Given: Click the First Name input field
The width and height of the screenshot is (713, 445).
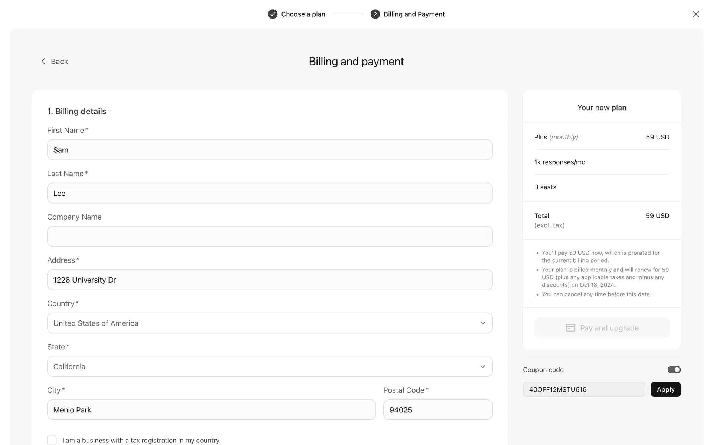Looking at the screenshot, I should [x=270, y=150].
